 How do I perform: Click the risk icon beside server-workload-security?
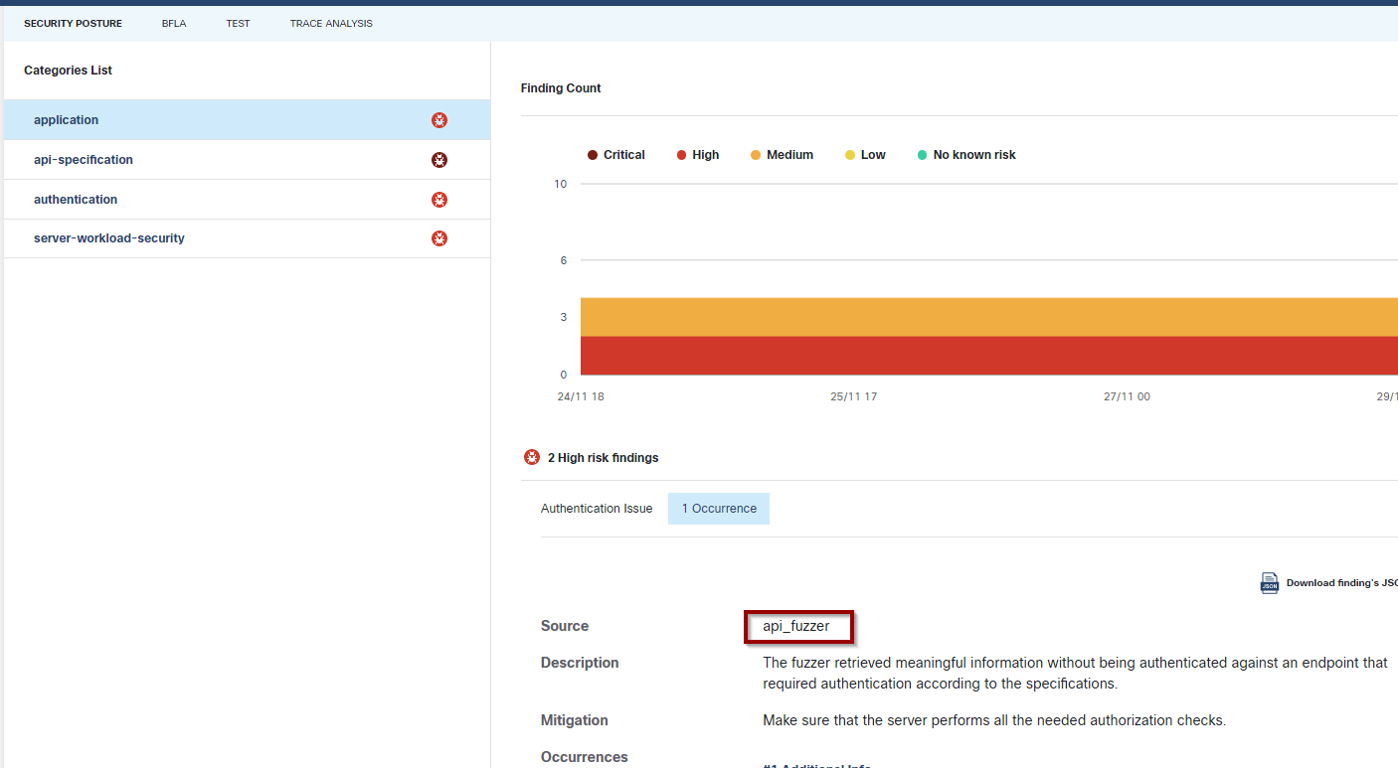[439, 238]
